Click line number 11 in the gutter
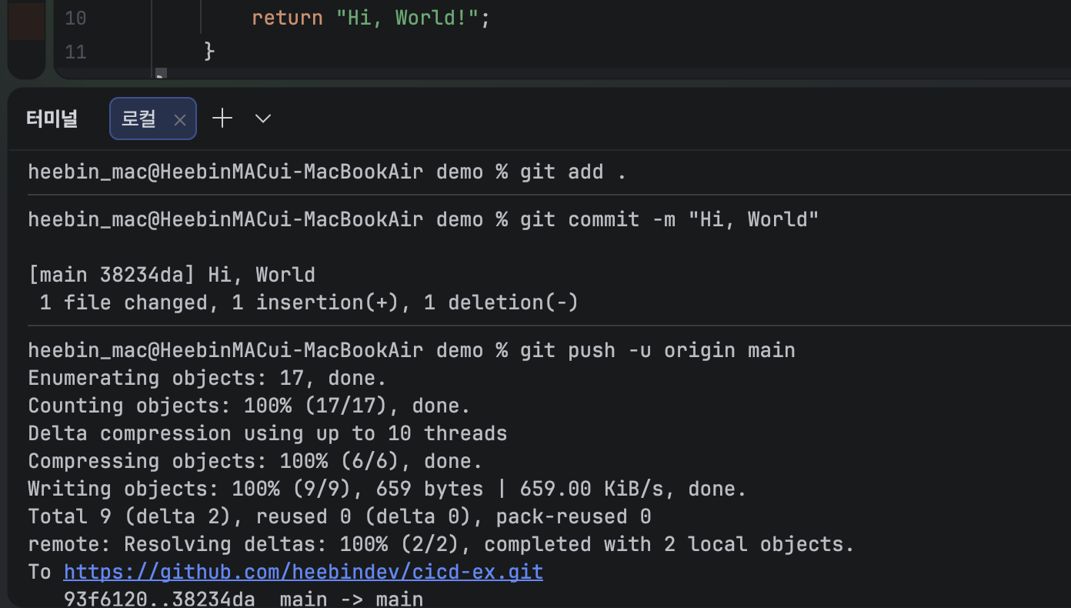 (x=75, y=52)
